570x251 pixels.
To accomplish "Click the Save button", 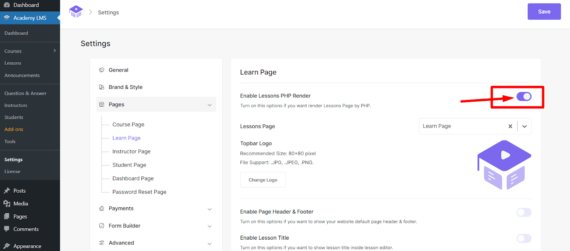I will (x=544, y=12).
